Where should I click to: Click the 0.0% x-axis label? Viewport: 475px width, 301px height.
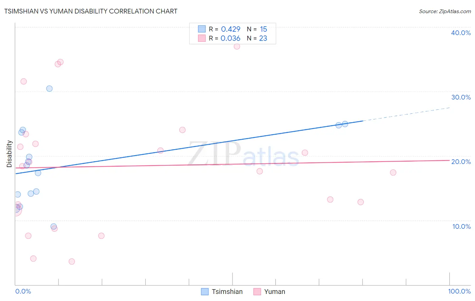(23, 291)
